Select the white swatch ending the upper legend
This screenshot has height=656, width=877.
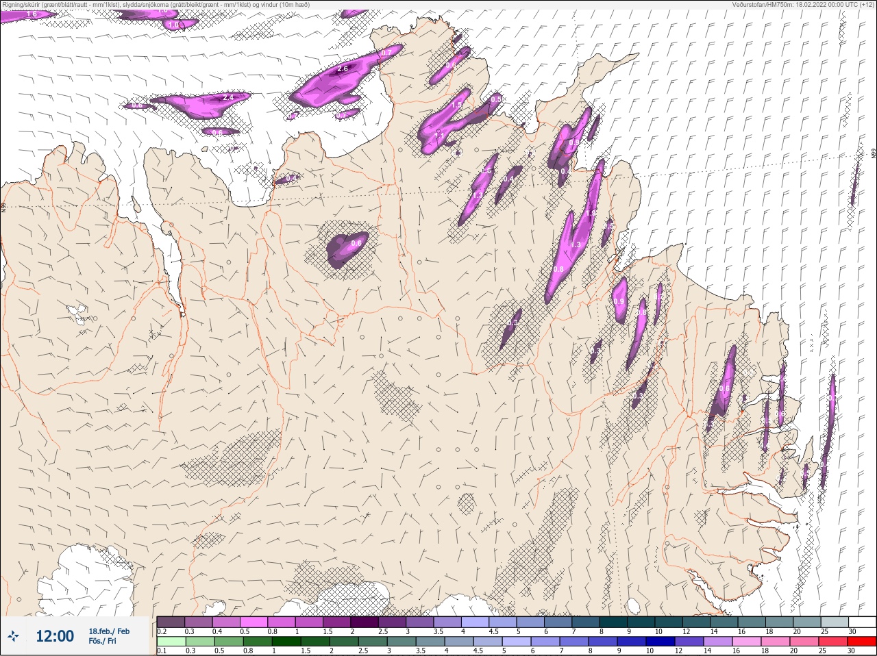coord(861,622)
